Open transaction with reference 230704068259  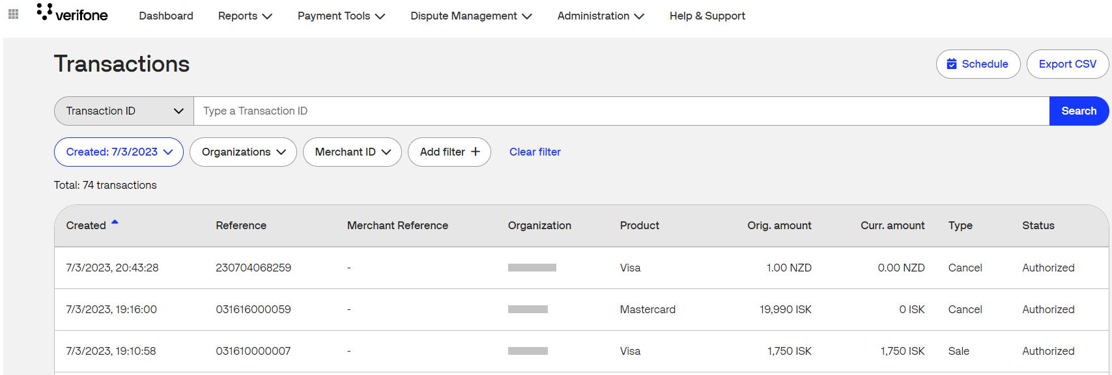point(253,268)
